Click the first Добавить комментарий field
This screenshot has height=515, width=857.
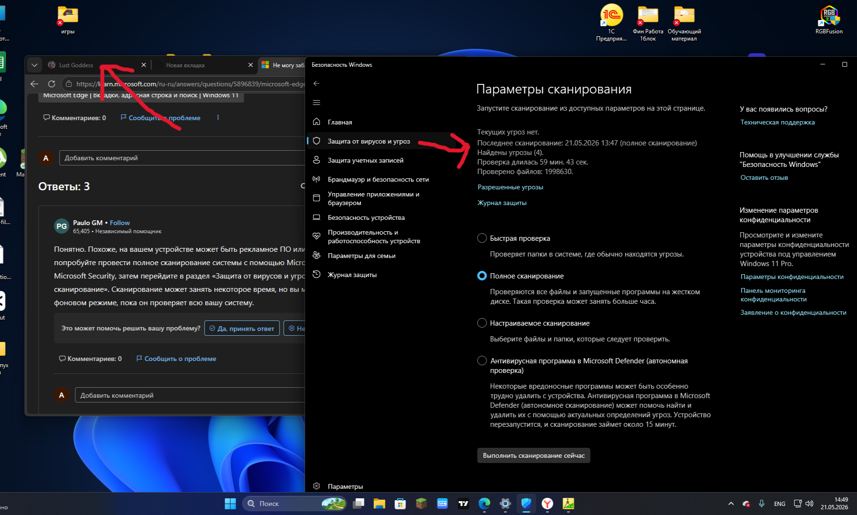pyautogui.click(x=182, y=158)
